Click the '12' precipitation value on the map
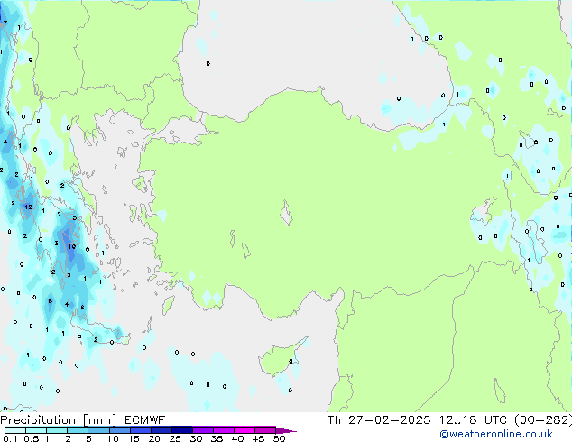572x442 pixels. (x=29, y=207)
